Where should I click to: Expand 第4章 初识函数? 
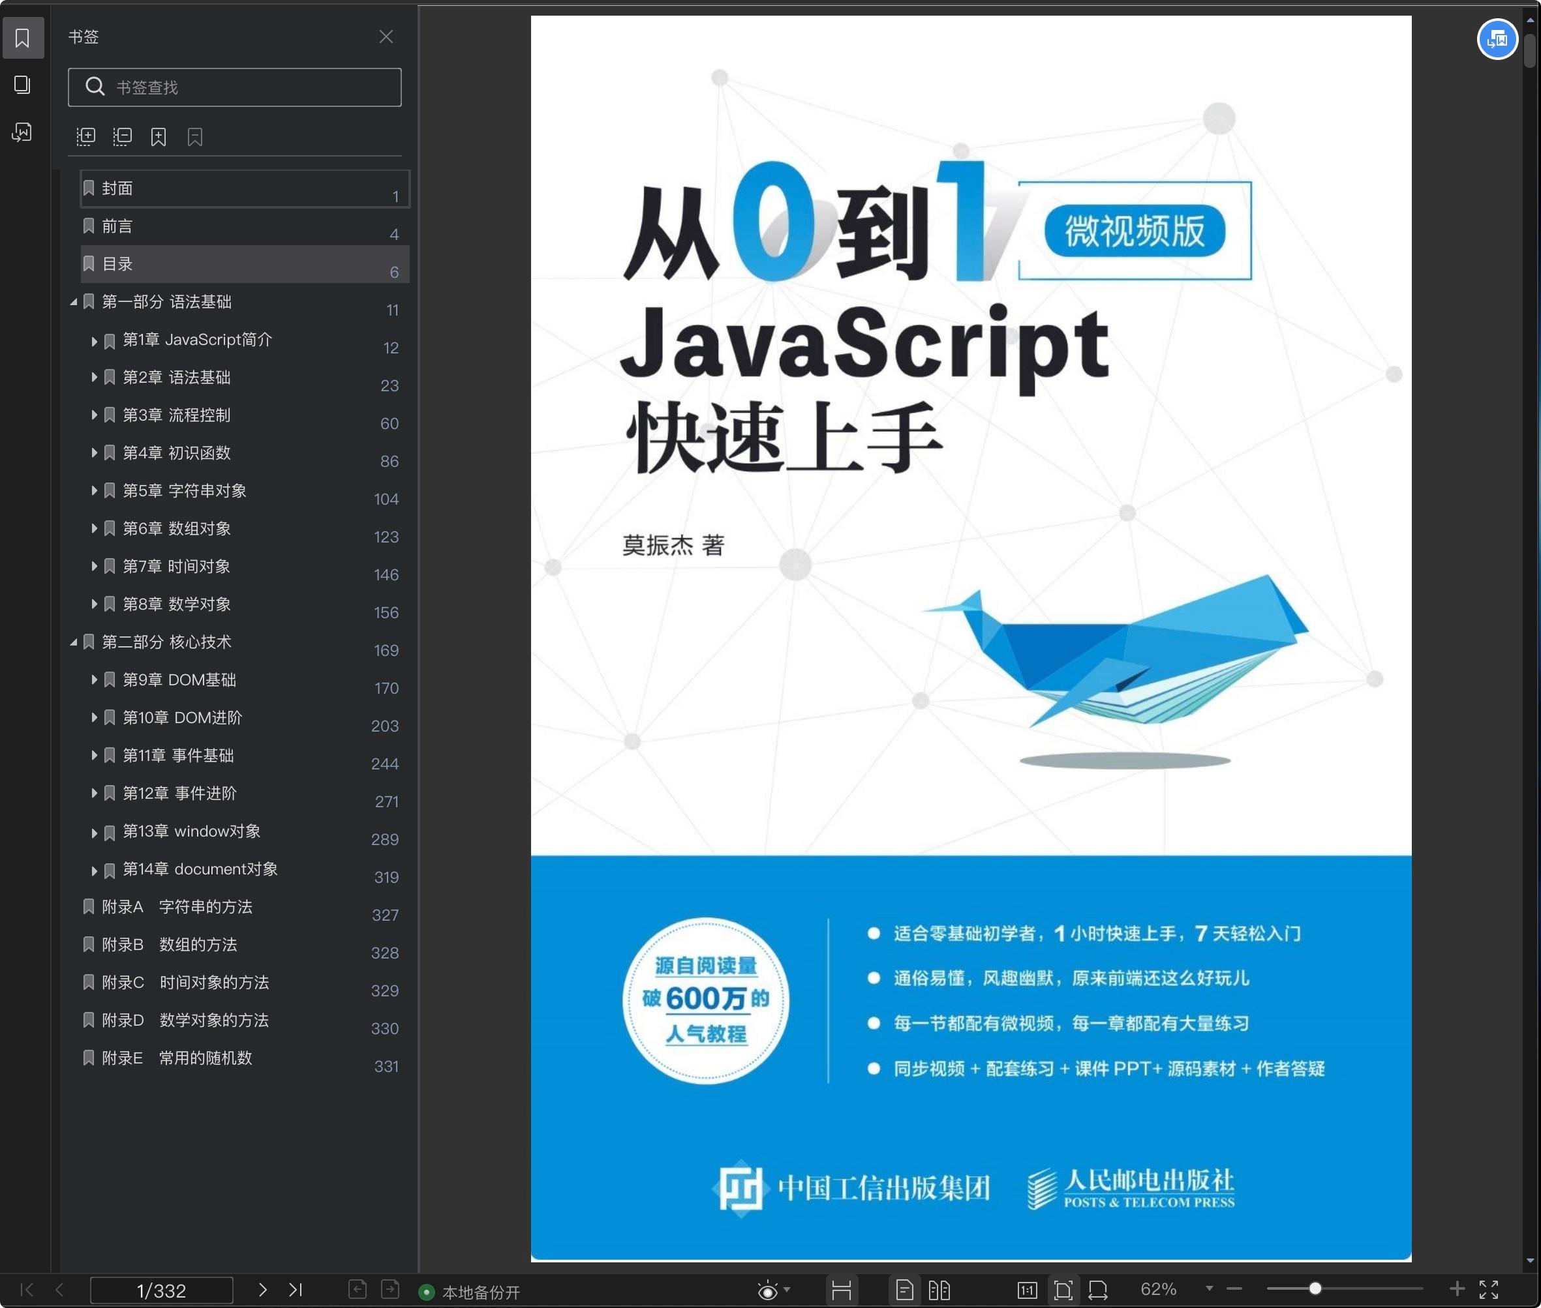[x=94, y=453]
